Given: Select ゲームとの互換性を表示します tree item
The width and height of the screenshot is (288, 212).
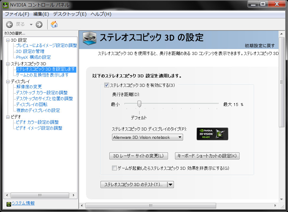Looking at the screenshot, I should (x=42, y=75).
